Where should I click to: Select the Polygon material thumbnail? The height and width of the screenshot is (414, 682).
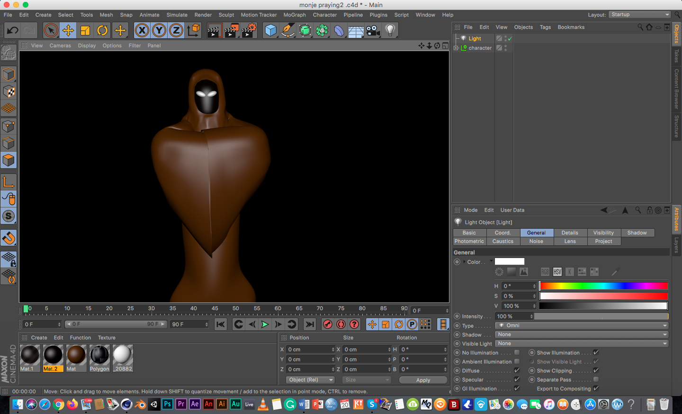pos(99,358)
